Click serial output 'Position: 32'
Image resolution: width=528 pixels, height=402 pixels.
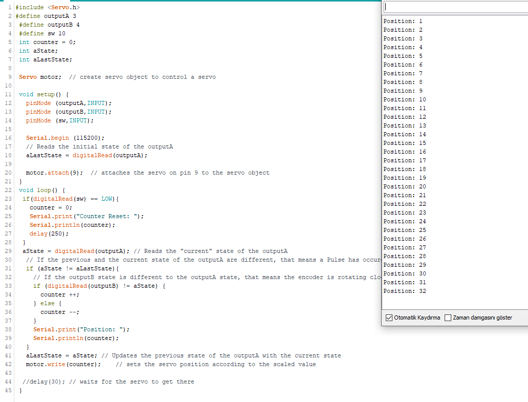click(x=404, y=291)
